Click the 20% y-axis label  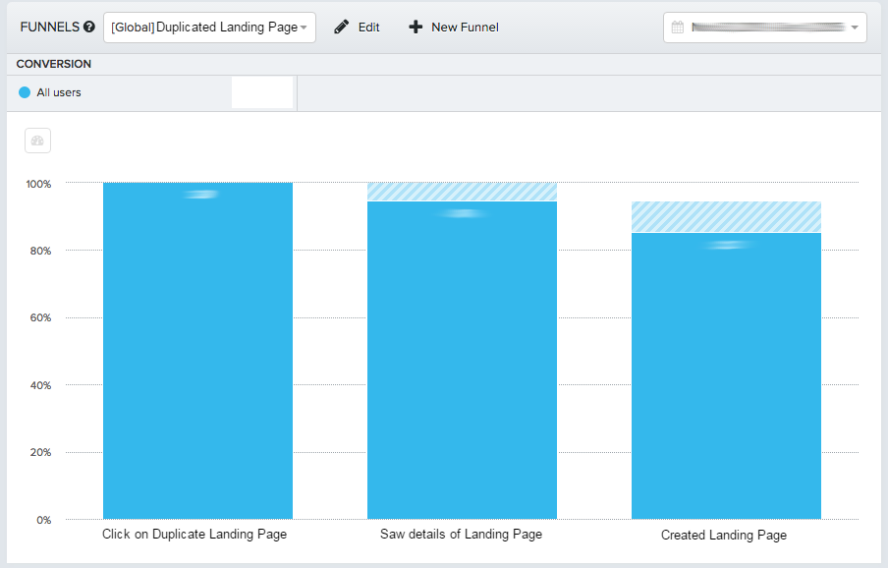(x=40, y=452)
